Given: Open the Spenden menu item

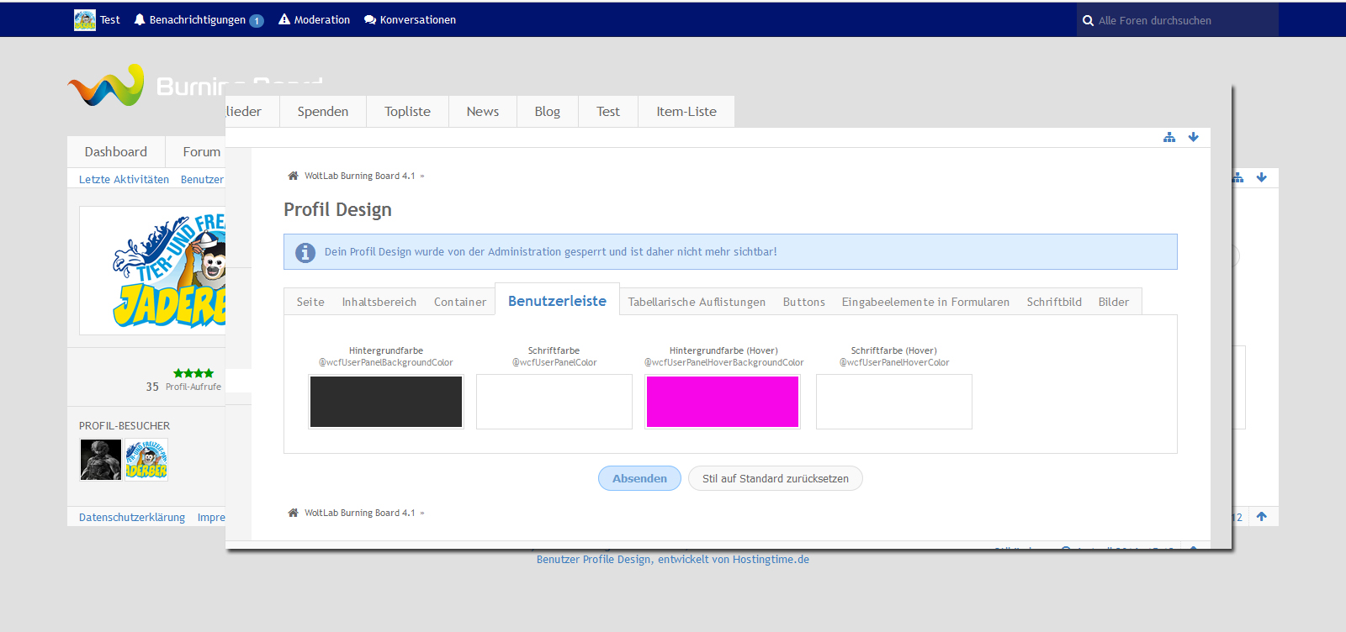Looking at the screenshot, I should pyautogui.click(x=322, y=111).
